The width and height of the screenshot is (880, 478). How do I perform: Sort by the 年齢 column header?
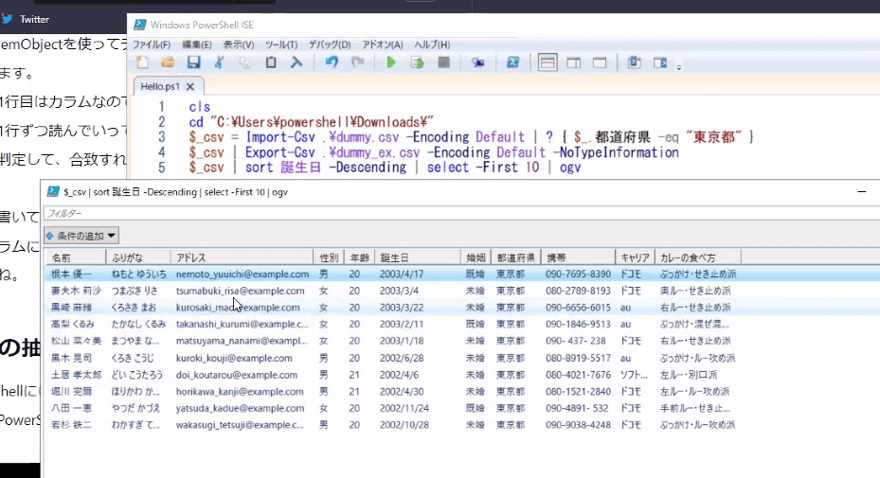(359, 257)
